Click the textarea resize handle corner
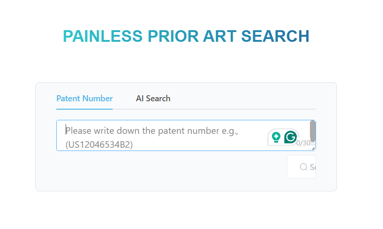Screen dimensions: 383x229 pos(313,149)
